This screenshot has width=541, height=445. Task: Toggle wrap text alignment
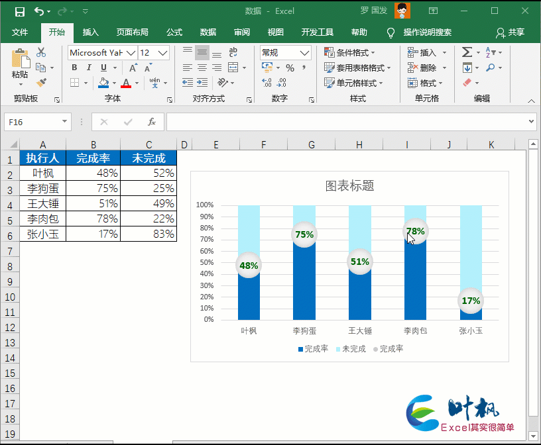coord(232,52)
